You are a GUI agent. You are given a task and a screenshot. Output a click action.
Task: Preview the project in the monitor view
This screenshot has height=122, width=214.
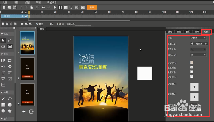pyautogui.click(x=71, y=7)
